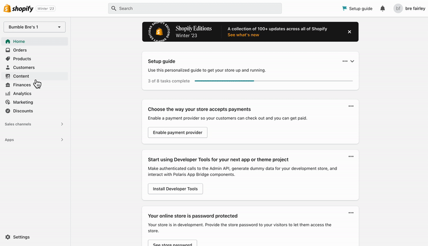Click the bf user avatar
The width and height of the screenshot is (428, 246).
tap(398, 9)
